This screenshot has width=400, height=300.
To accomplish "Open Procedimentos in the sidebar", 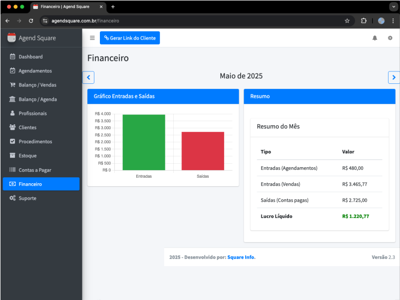I will point(35,142).
